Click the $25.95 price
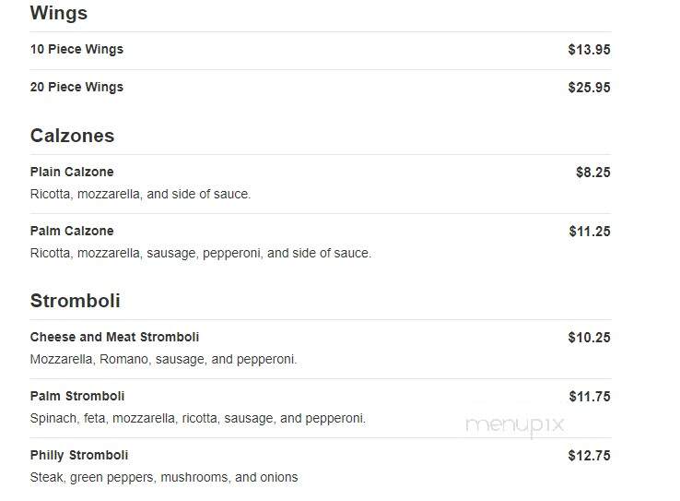Image resolution: width=680 pixels, height=501 pixels. 589,88
